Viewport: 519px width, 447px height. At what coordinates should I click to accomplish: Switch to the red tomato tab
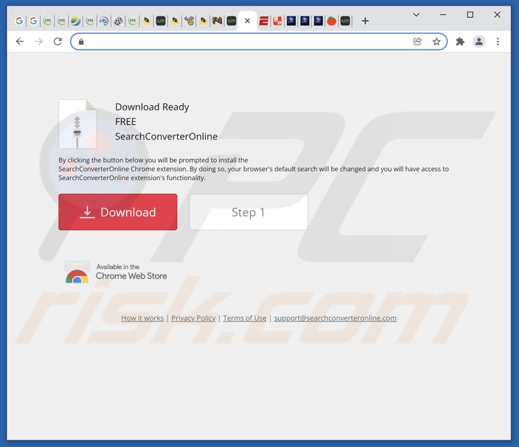[332, 21]
